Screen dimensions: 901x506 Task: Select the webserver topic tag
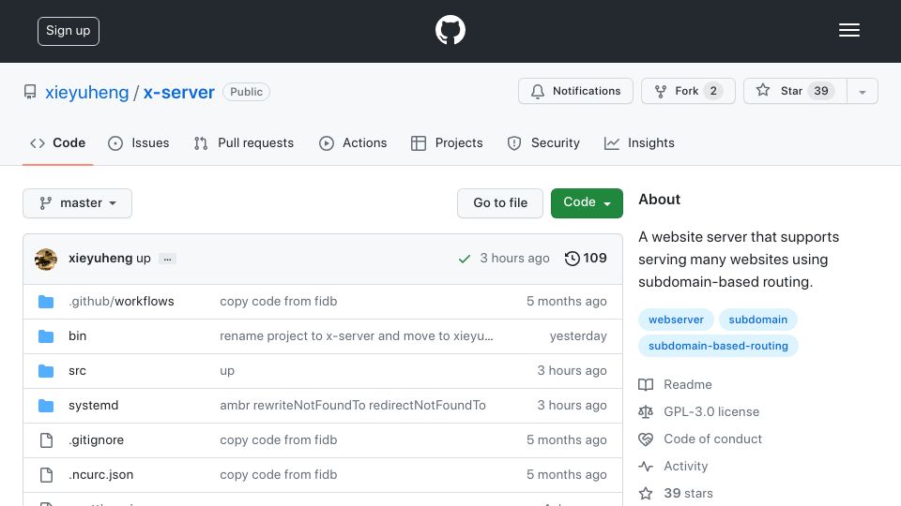(x=676, y=320)
